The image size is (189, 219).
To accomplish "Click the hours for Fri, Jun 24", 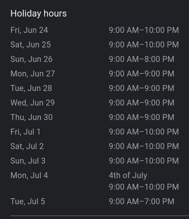I will (x=144, y=30).
